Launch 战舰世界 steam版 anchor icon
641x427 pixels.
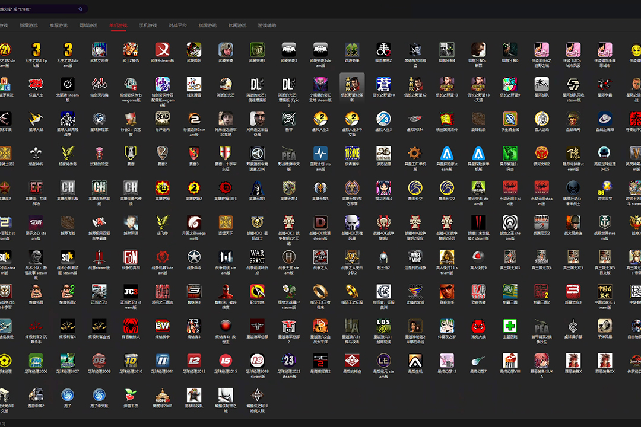(x=605, y=222)
